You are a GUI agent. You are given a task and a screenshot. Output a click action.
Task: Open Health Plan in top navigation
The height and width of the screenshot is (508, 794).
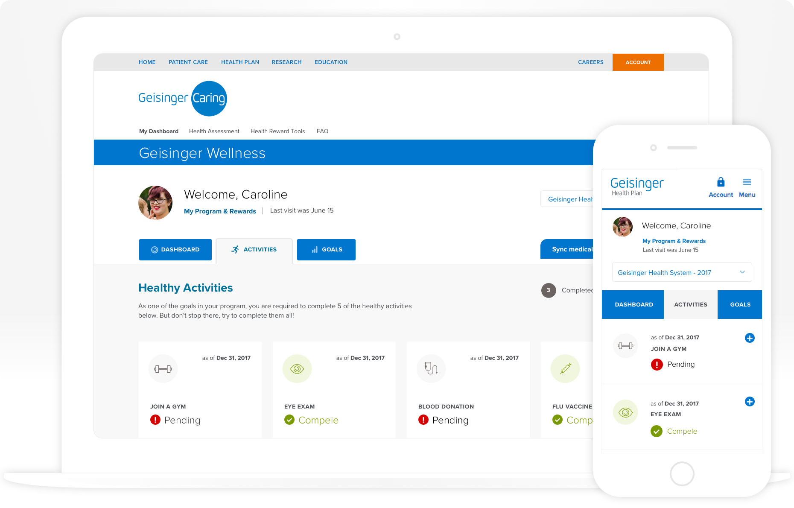240,62
